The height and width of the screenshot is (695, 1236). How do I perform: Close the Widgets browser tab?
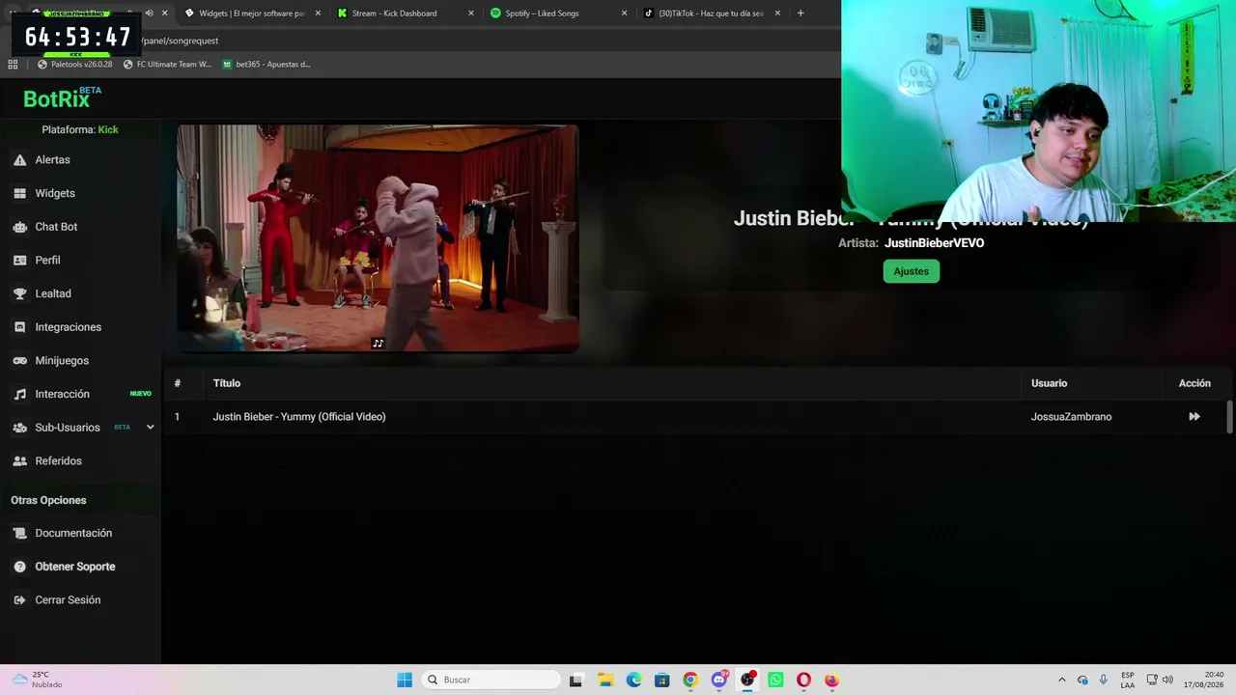click(318, 14)
